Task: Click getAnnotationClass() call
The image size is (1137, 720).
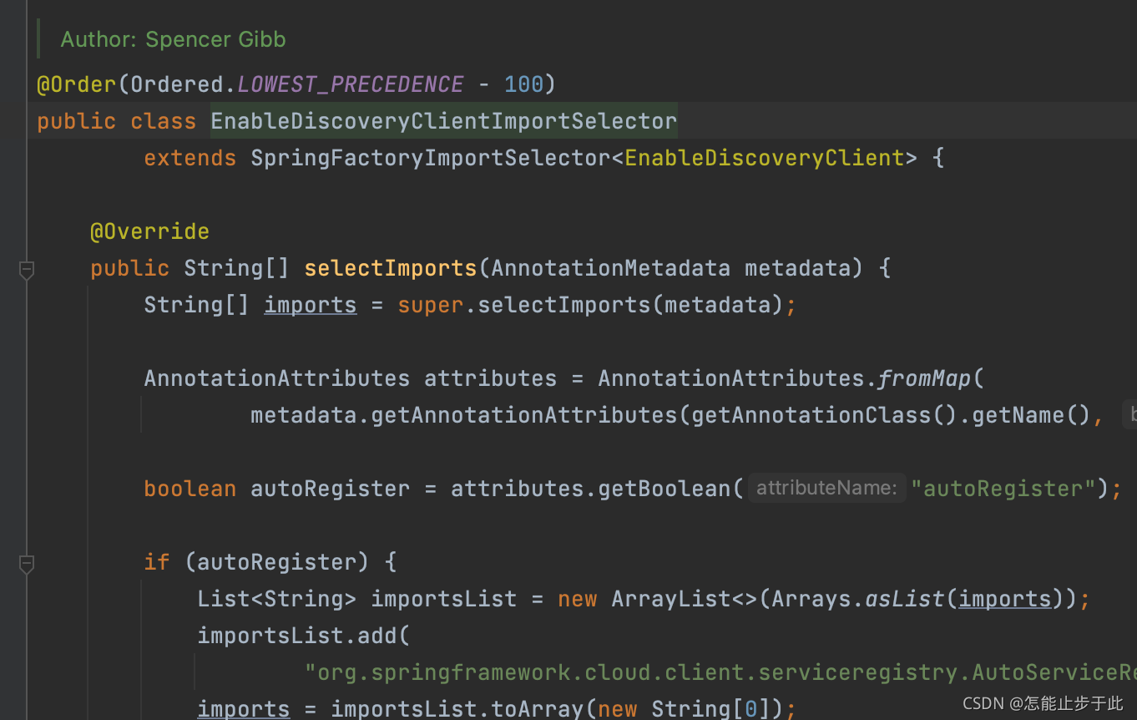Action: (x=825, y=415)
